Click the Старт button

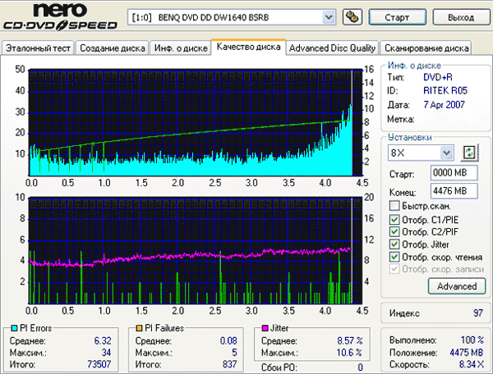click(398, 17)
